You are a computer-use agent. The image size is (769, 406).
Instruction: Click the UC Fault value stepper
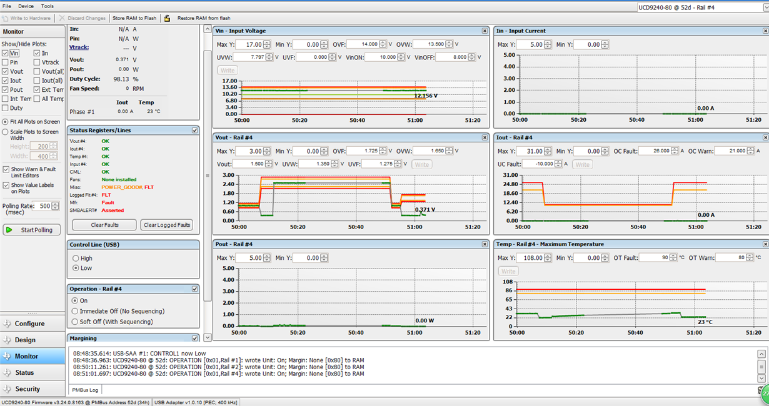click(558, 164)
